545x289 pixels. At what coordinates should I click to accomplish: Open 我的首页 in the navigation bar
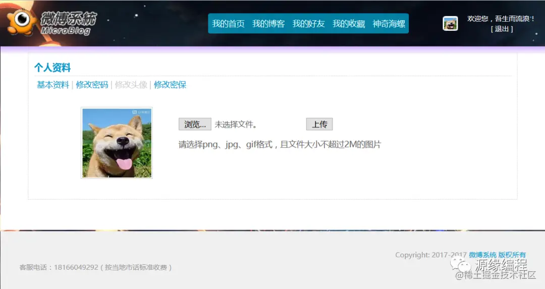[x=229, y=24]
